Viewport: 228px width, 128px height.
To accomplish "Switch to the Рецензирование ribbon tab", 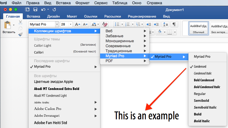I will (142, 17).
